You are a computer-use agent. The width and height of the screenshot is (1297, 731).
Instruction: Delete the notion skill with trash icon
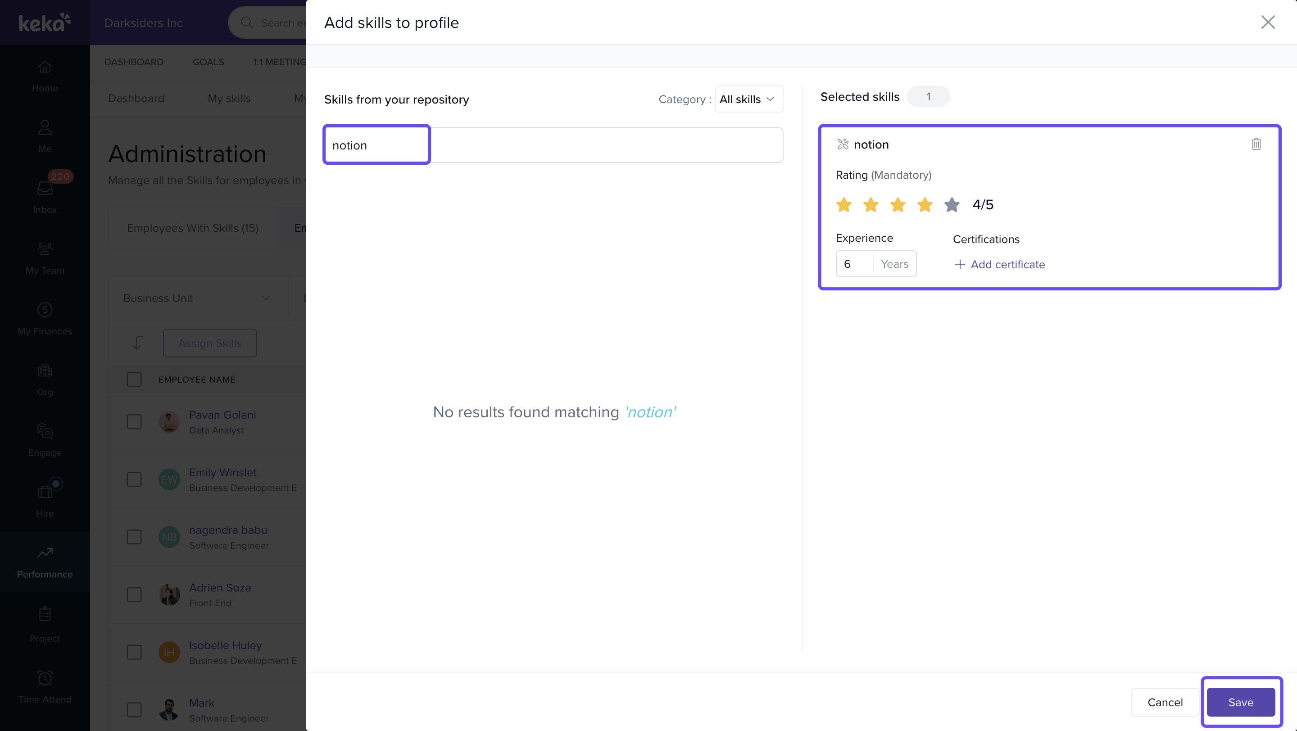[1256, 144]
